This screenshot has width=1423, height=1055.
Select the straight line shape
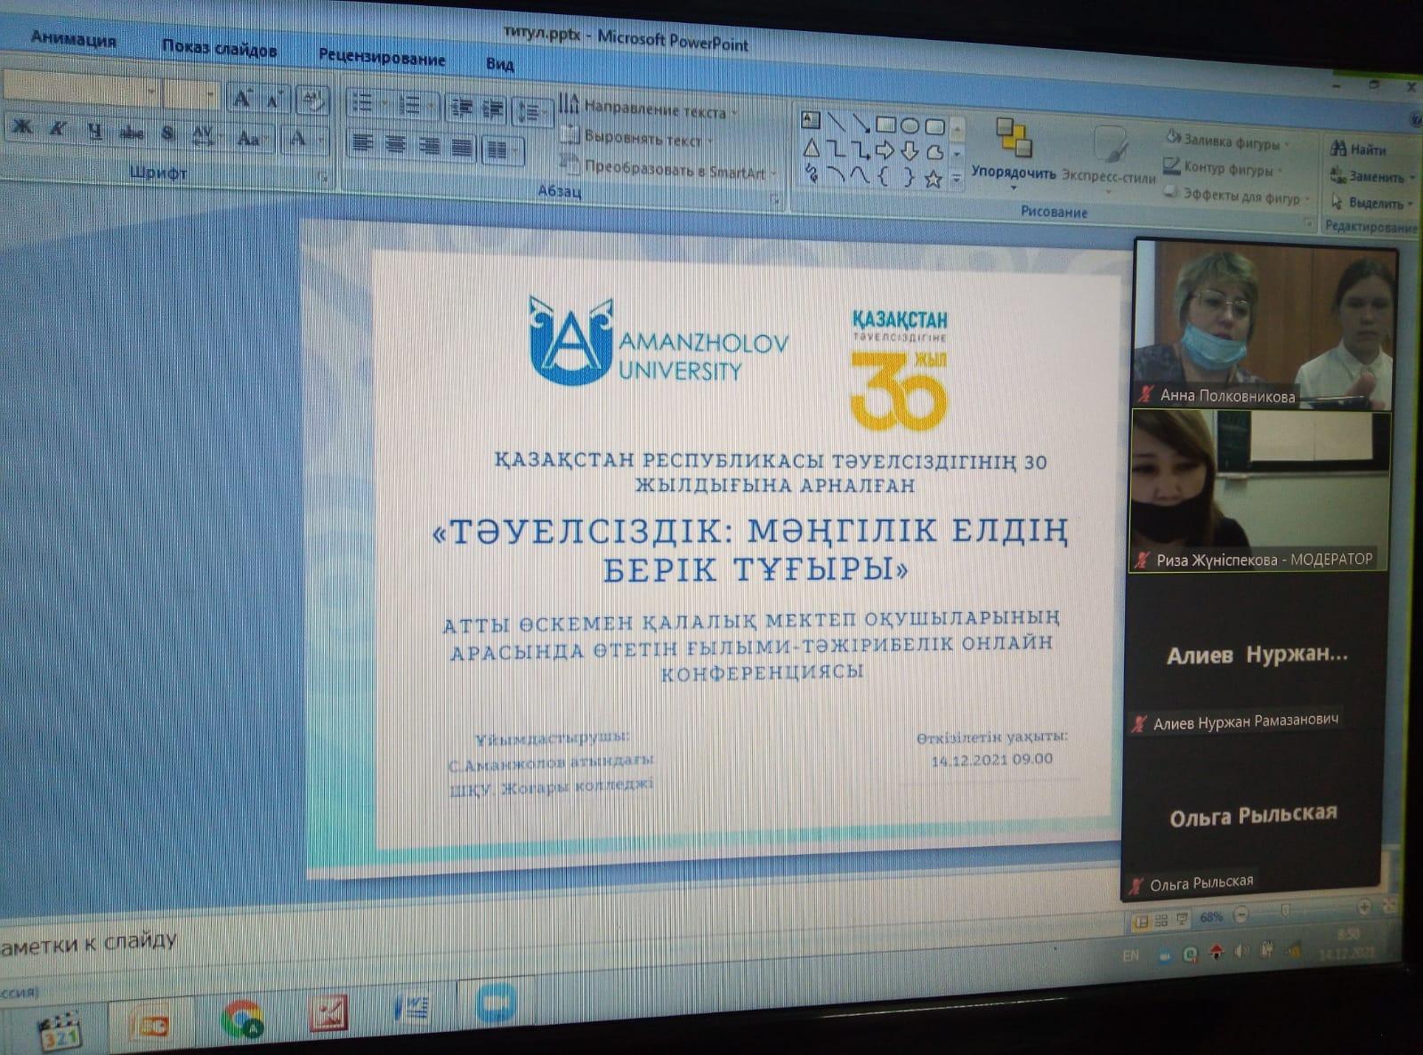836,121
